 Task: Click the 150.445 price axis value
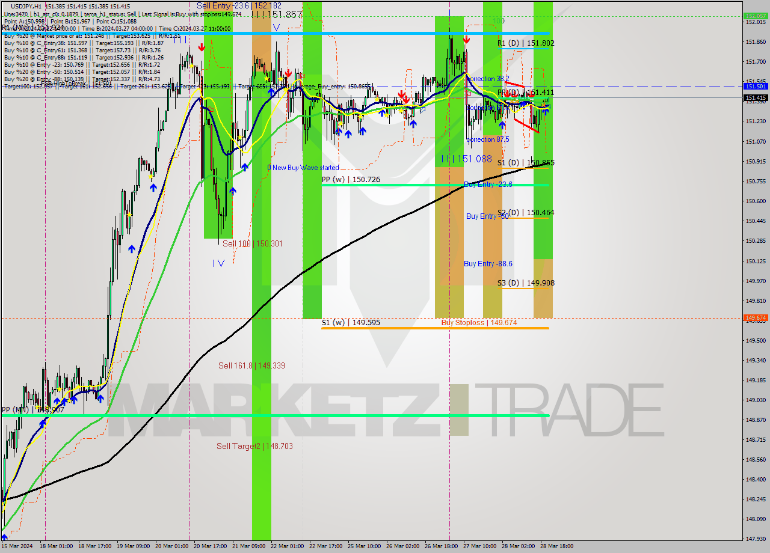click(756, 221)
